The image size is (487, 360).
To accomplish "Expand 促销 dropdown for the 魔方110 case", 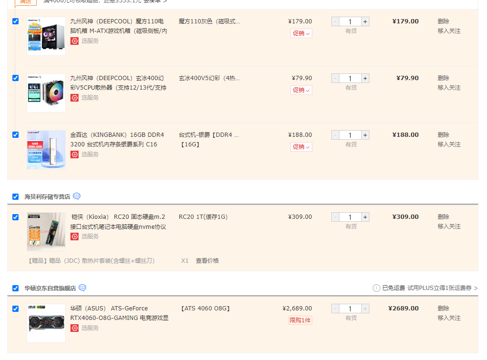I will click(x=301, y=33).
